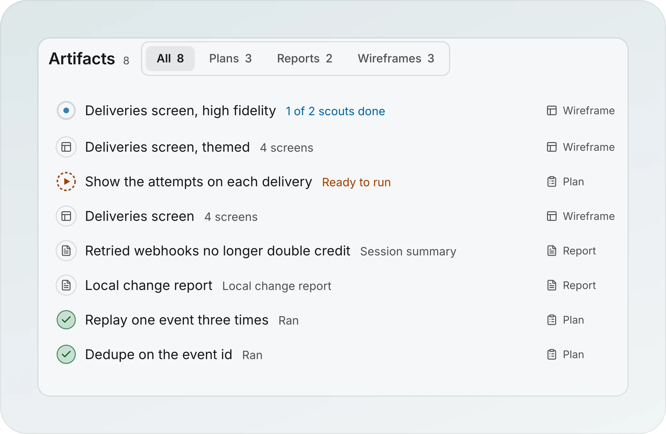This screenshot has height=434, width=666.
Task: Open the Reports 2 tab
Action: click(305, 59)
